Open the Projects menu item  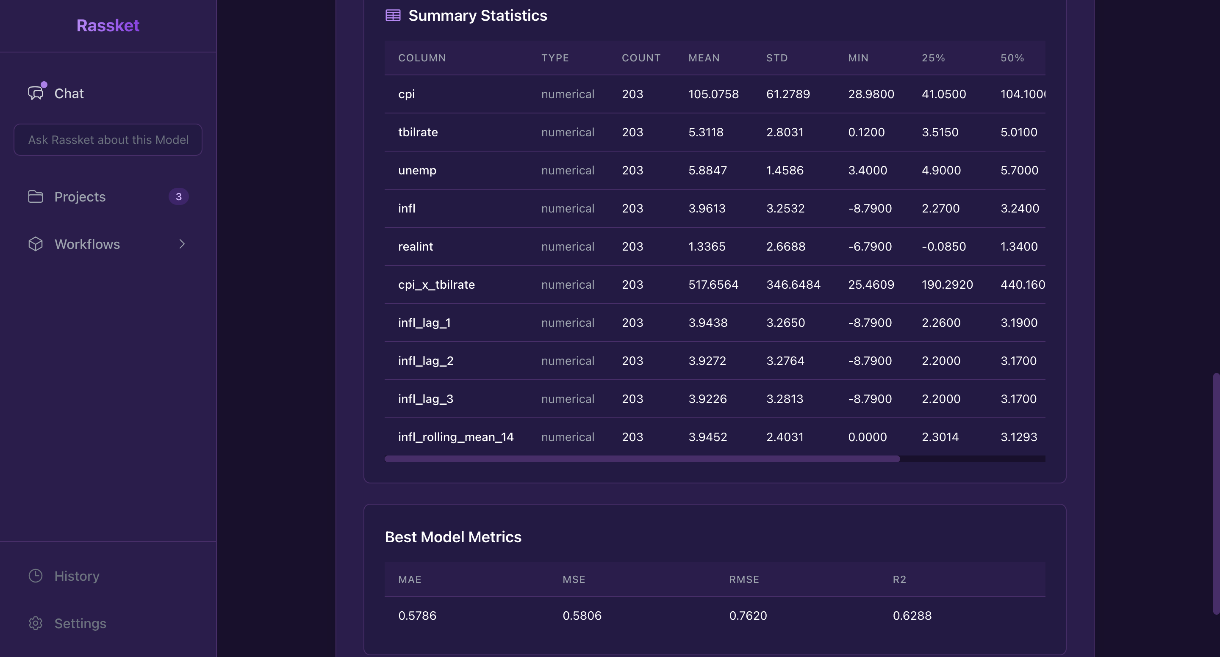point(80,196)
